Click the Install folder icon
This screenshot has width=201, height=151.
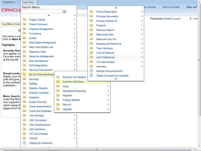[x=58, y=86]
